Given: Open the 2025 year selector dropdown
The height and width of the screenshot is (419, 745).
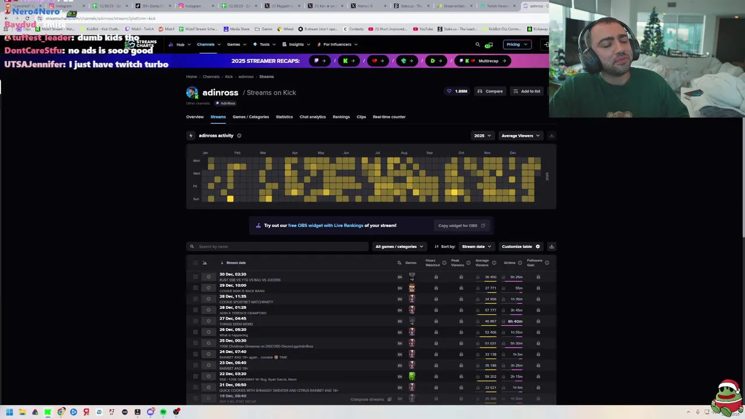Looking at the screenshot, I should click(482, 136).
